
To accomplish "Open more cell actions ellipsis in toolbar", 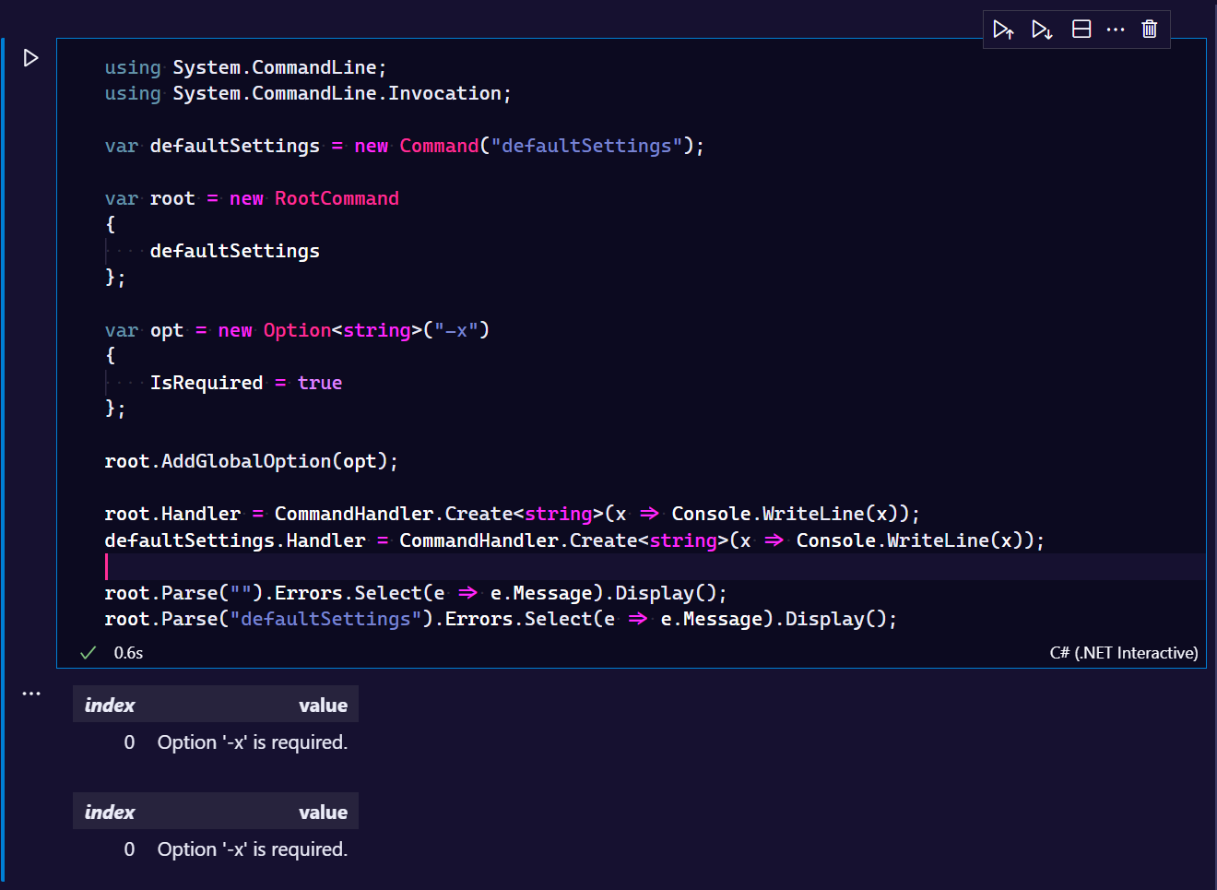I will (1116, 30).
